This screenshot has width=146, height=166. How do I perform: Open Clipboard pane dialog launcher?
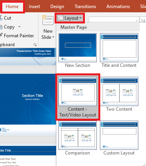click(35, 45)
